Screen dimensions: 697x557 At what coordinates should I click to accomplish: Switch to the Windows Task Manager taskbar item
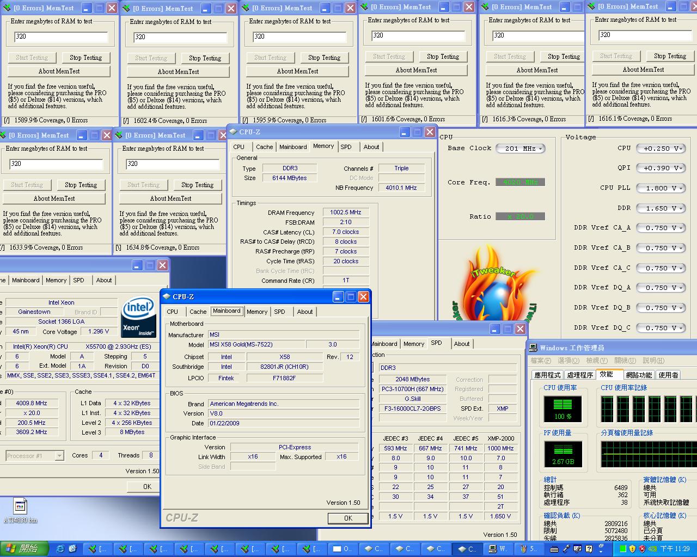[x=499, y=549]
